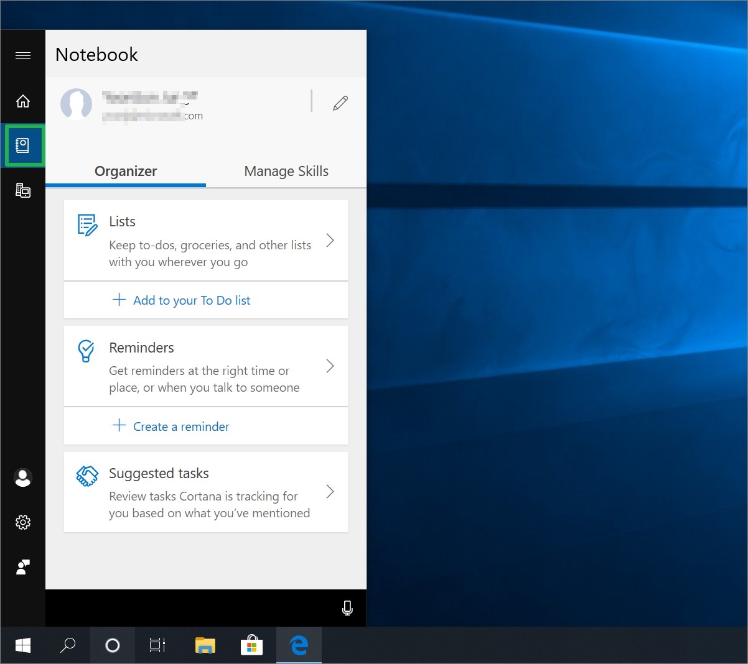Click the taskbar Search magnifier

68,645
